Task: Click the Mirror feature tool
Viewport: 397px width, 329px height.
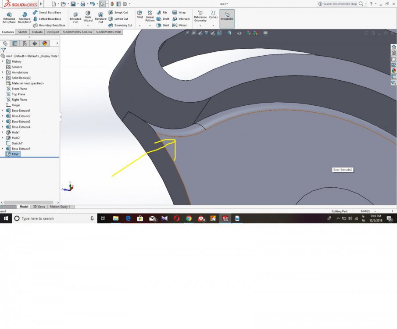Action: (179, 25)
